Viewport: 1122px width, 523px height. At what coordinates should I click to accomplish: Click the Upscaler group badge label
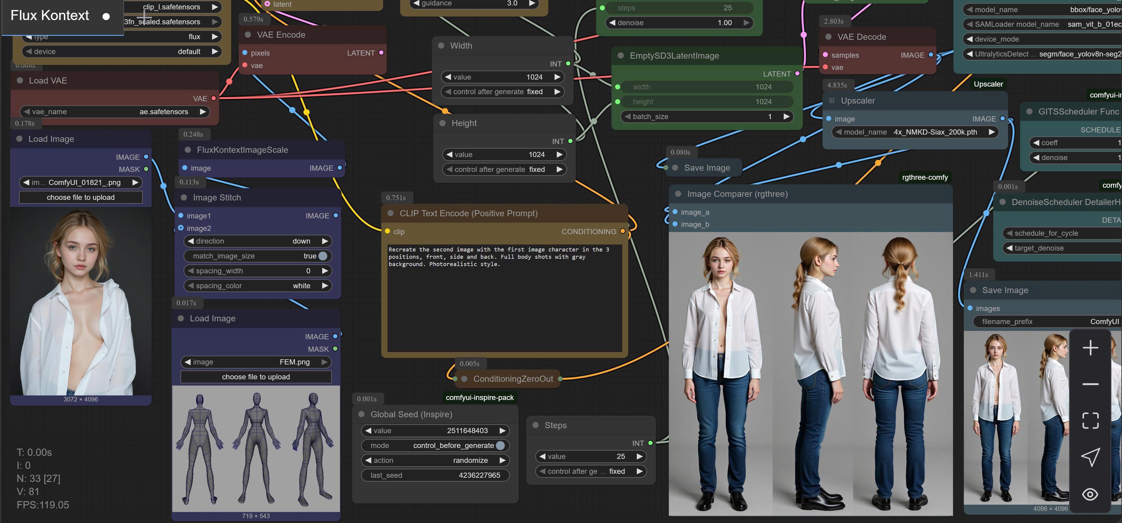click(988, 84)
